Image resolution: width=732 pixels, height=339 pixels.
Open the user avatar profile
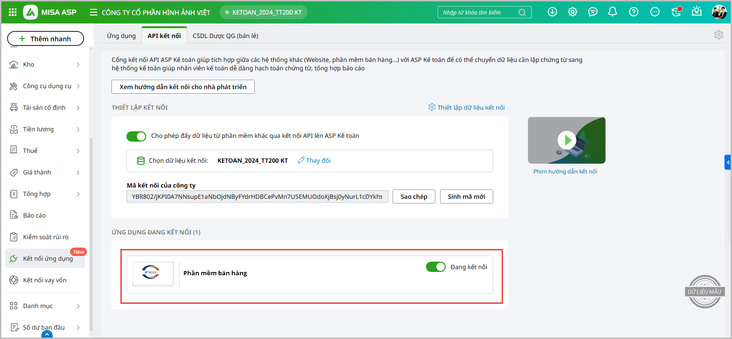click(x=719, y=12)
